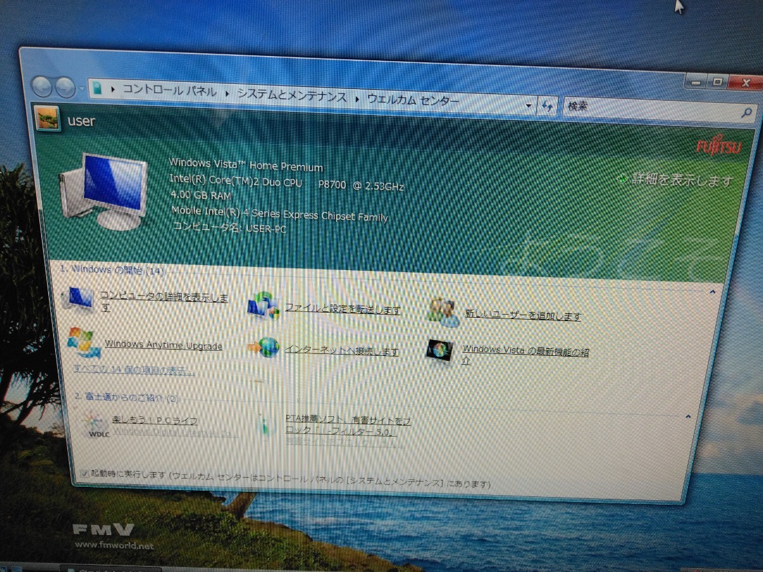Click the Windows Vista Home Premium text
The width and height of the screenshot is (763, 572).
[246, 165]
